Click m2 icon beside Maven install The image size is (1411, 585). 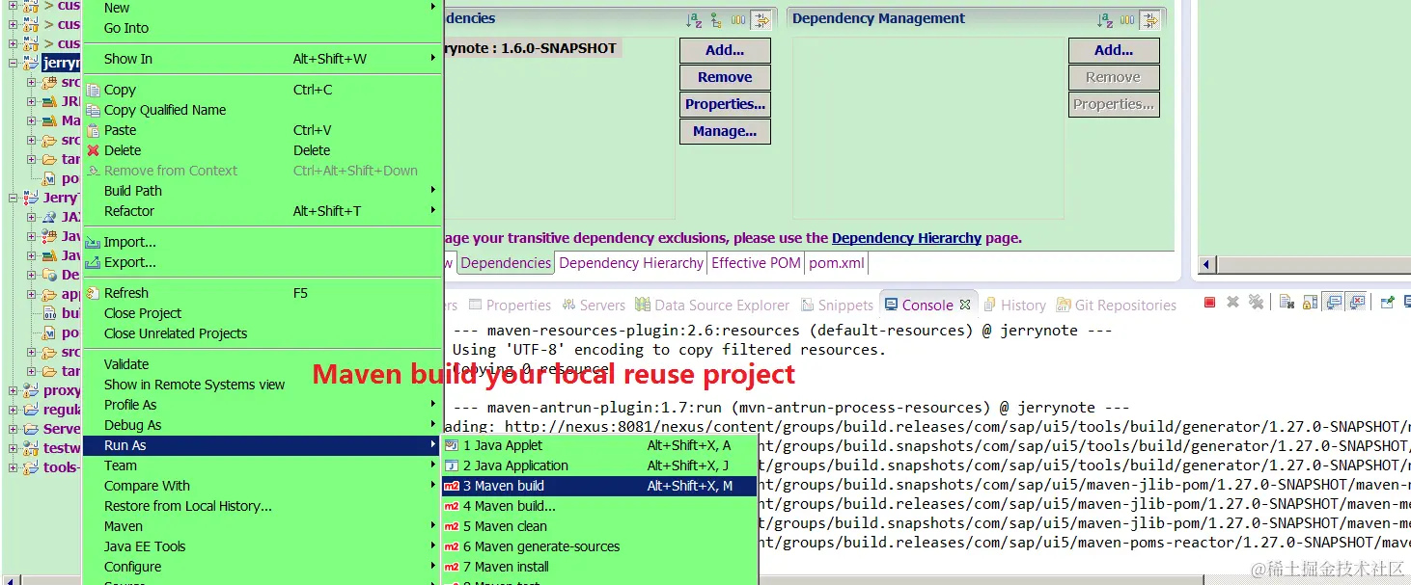(451, 567)
